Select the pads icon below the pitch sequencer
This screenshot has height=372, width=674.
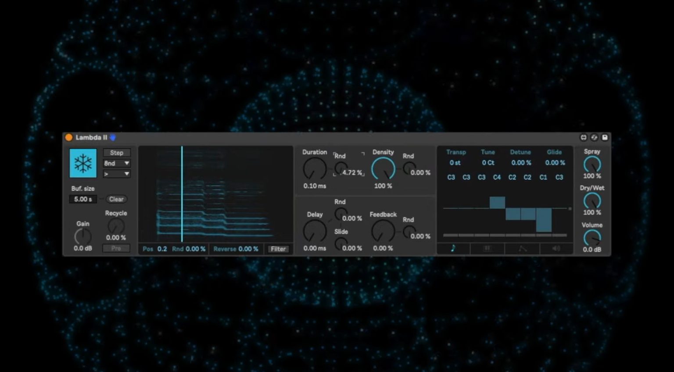487,248
